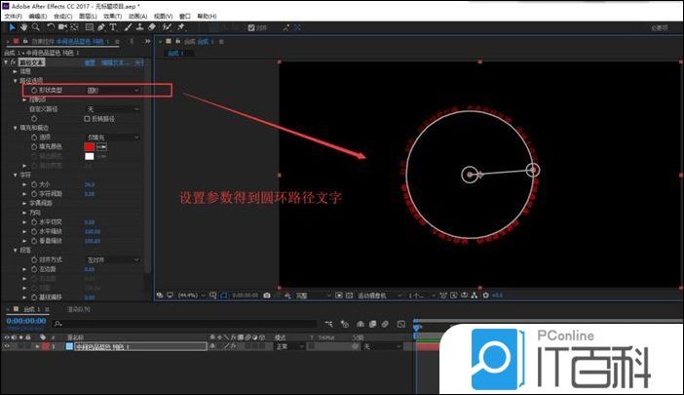Click the 合成 1 breadcrumb tab in viewer
684x395 pixels.
click(175, 54)
